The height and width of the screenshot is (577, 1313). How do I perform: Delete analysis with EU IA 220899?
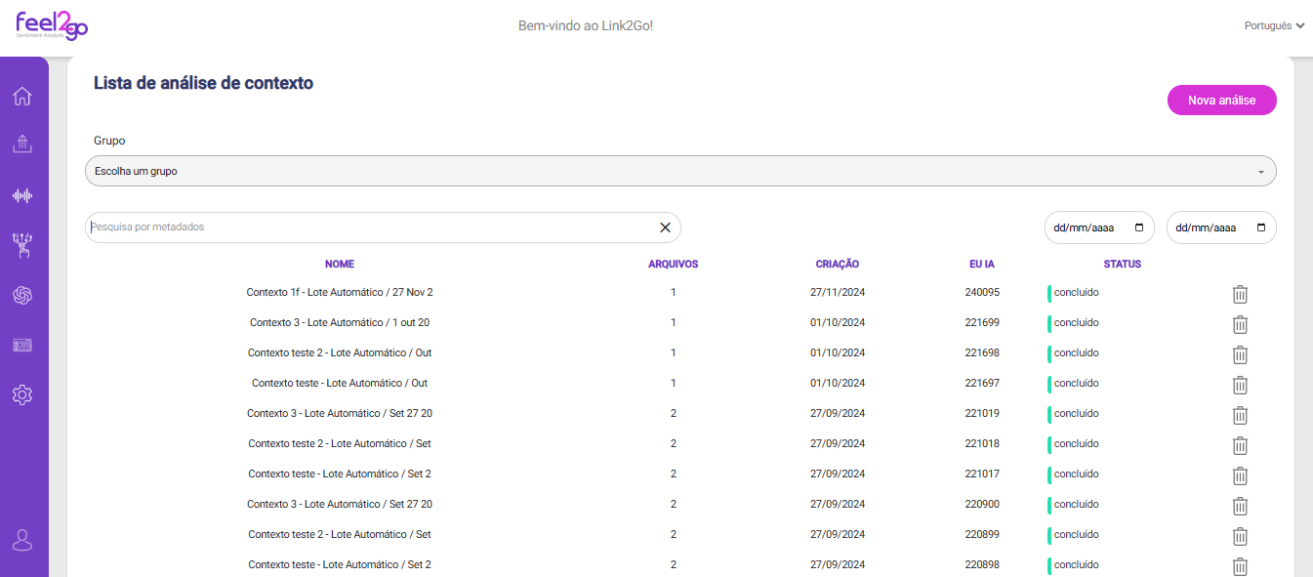pyautogui.click(x=1240, y=536)
